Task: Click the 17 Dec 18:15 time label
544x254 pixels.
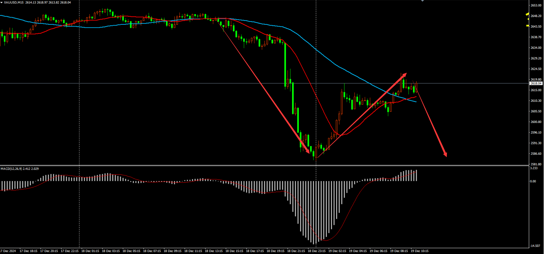Action: tap(28, 251)
